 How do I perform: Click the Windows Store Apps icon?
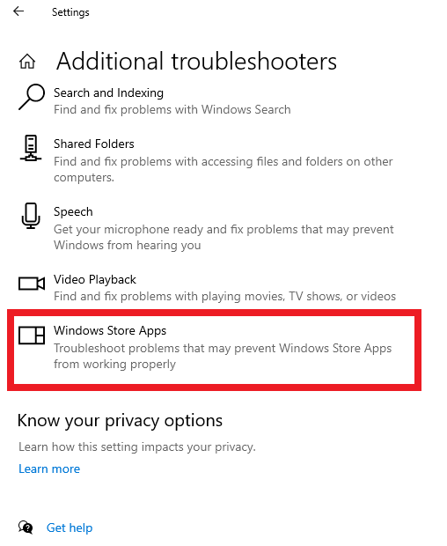[32, 335]
